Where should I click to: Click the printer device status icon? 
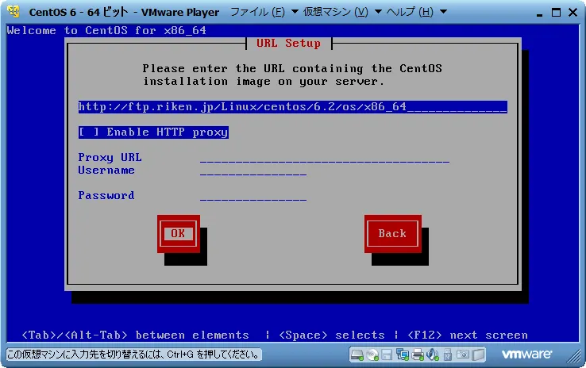pos(417,355)
